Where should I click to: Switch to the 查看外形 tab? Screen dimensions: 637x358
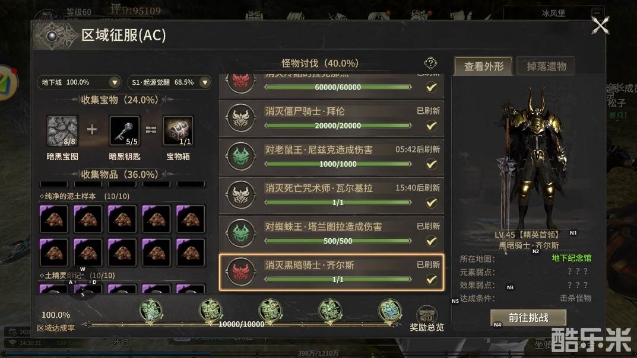[x=483, y=66]
